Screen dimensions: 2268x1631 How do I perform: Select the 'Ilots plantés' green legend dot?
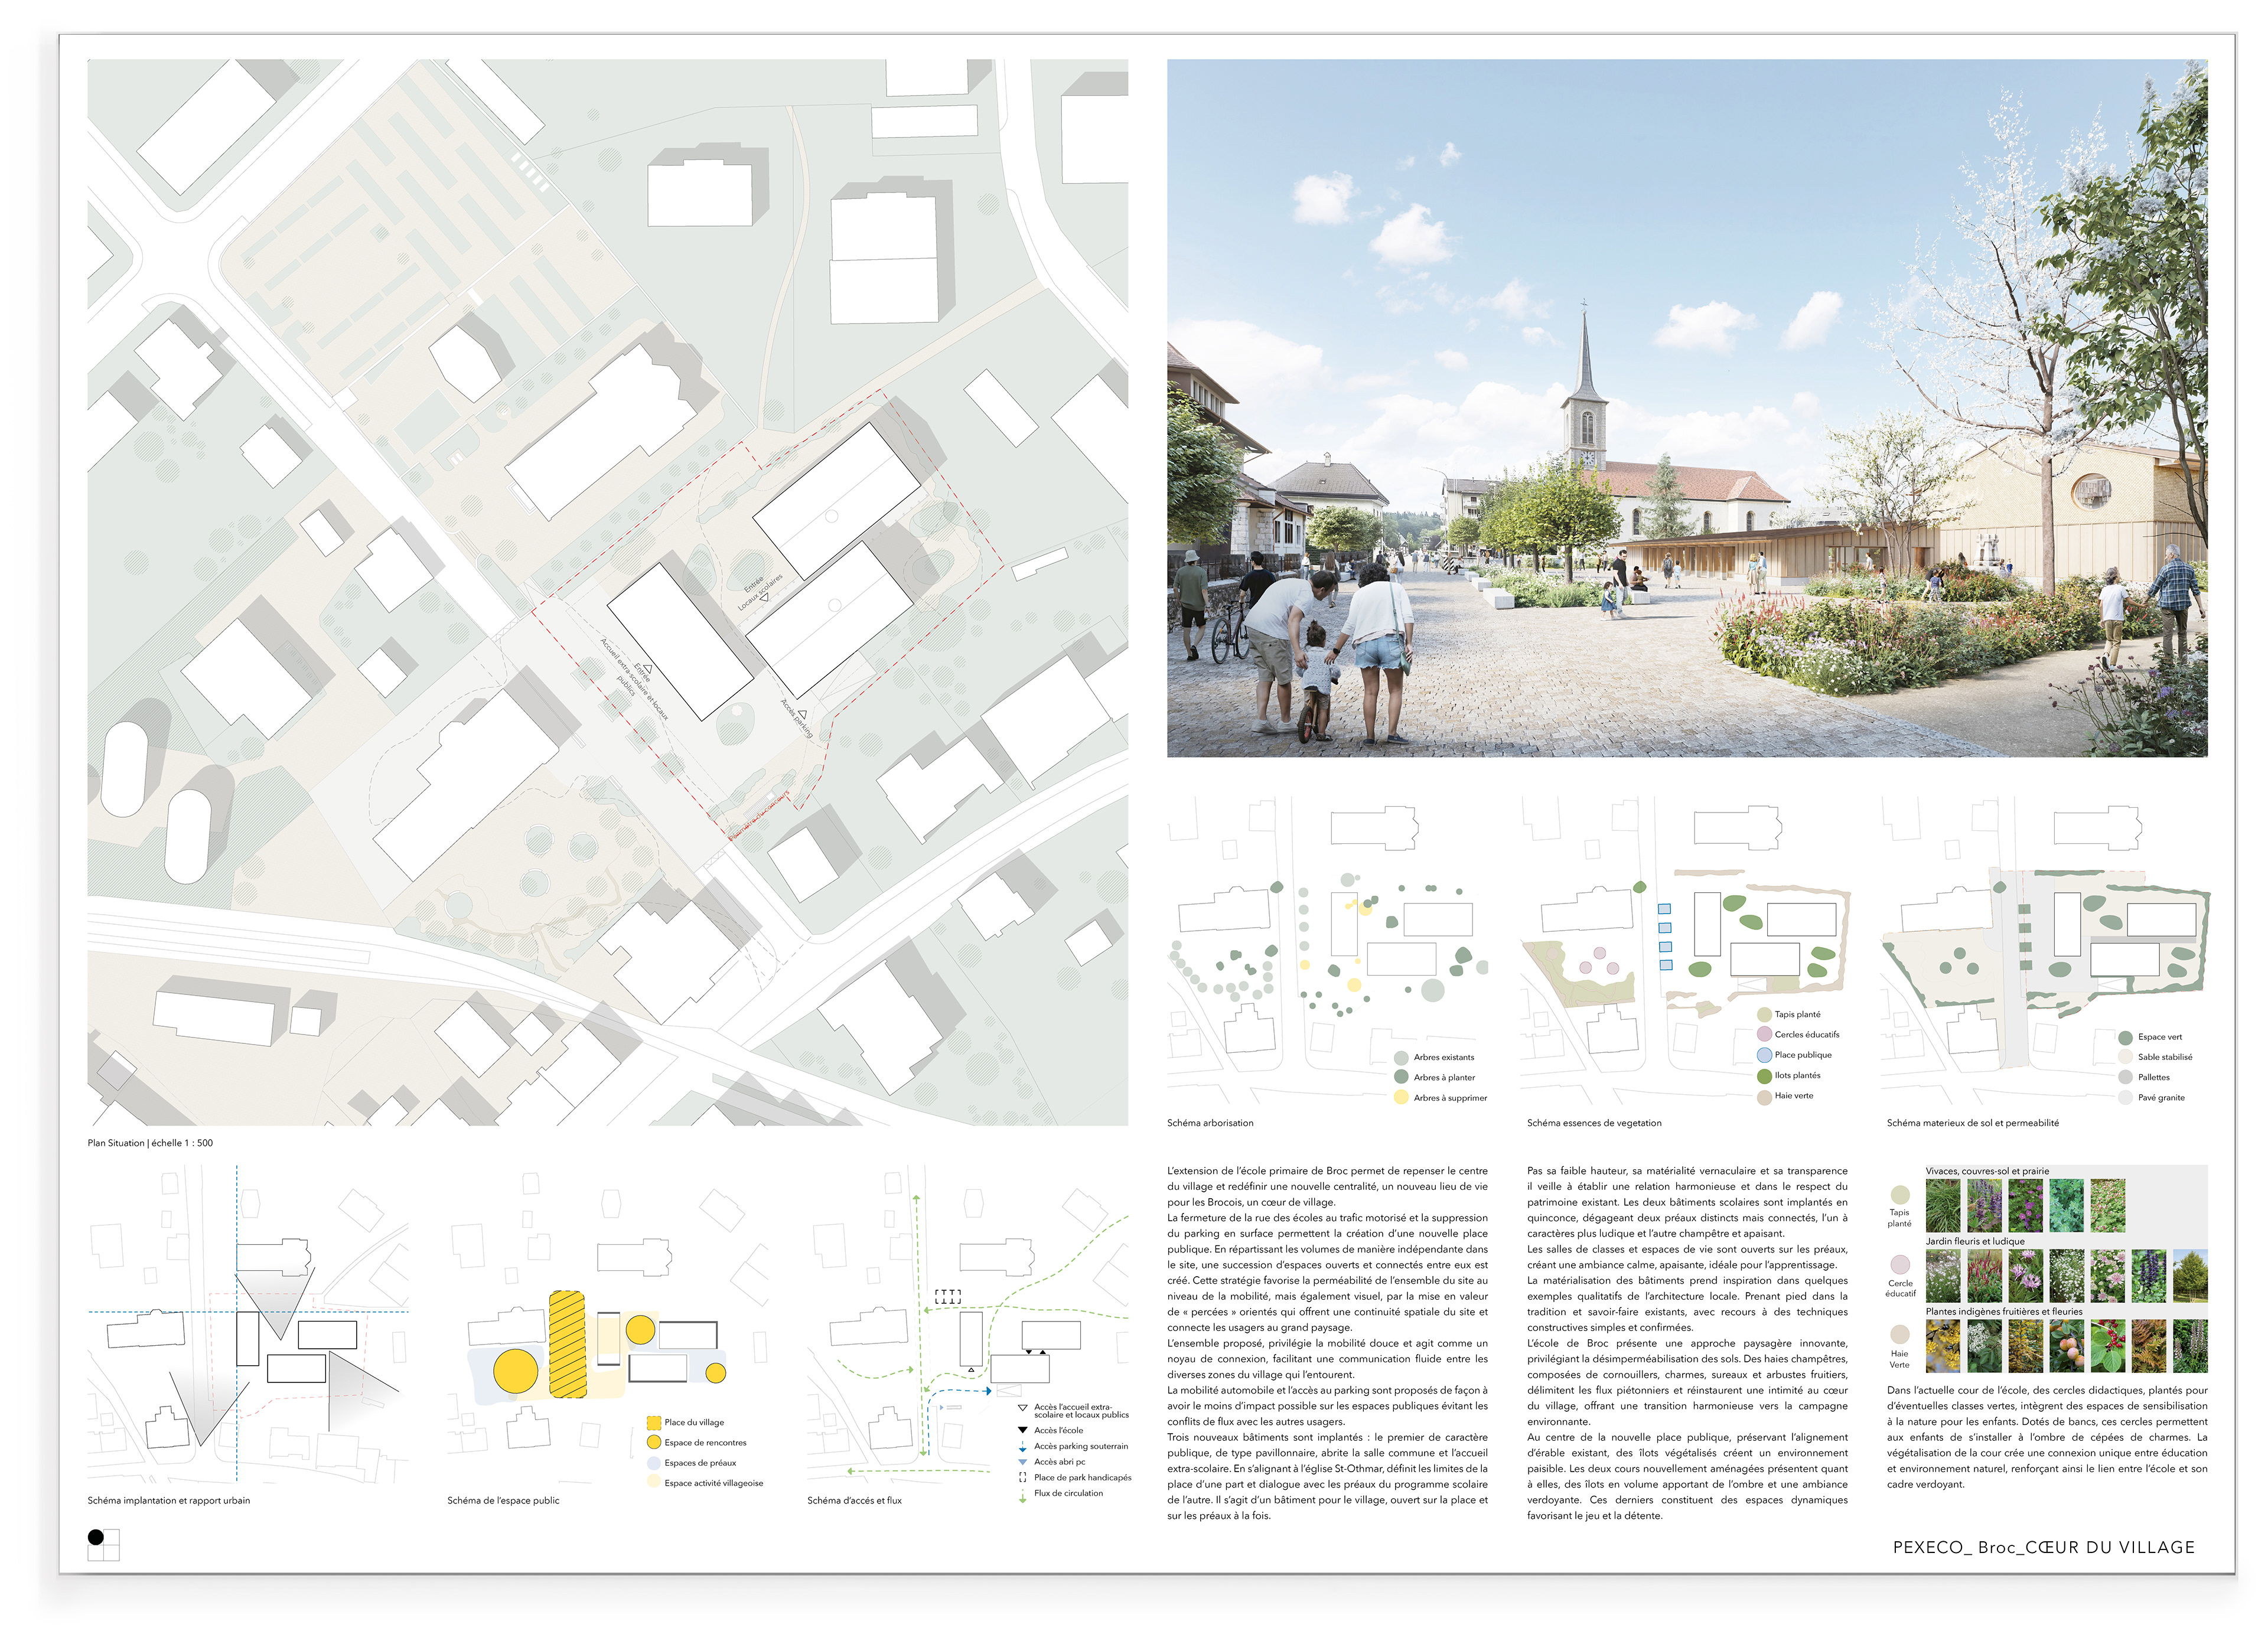[1764, 1076]
